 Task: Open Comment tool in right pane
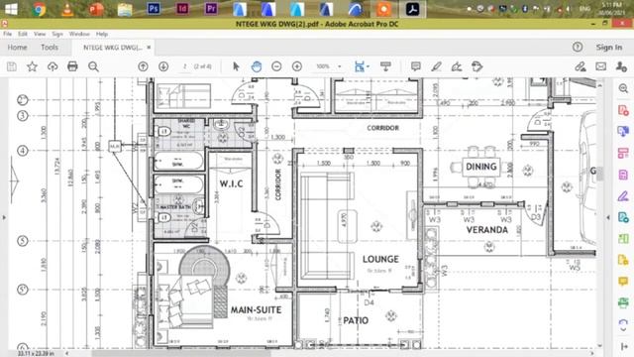click(623, 281)
